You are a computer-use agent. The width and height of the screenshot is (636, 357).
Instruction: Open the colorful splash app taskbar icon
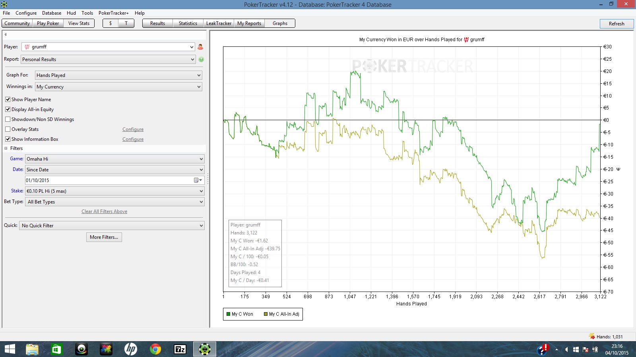(x=106, y=349)
